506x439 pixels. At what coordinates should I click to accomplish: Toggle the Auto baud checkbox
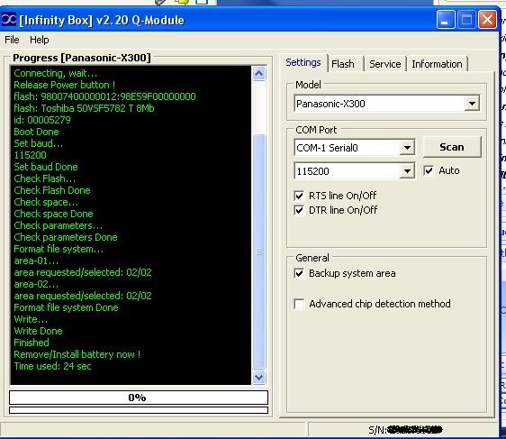[429, 170]
